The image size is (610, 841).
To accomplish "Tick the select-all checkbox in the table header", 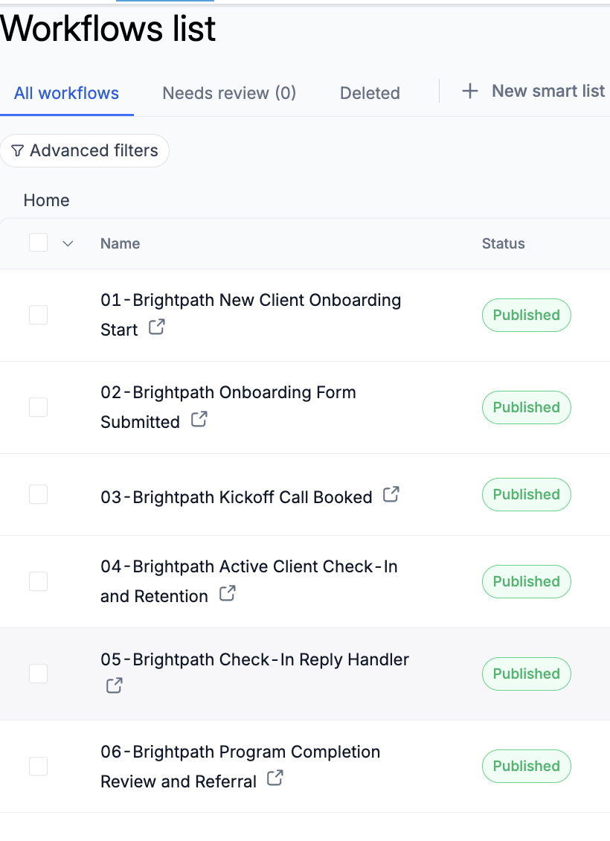I will [38, 243].
